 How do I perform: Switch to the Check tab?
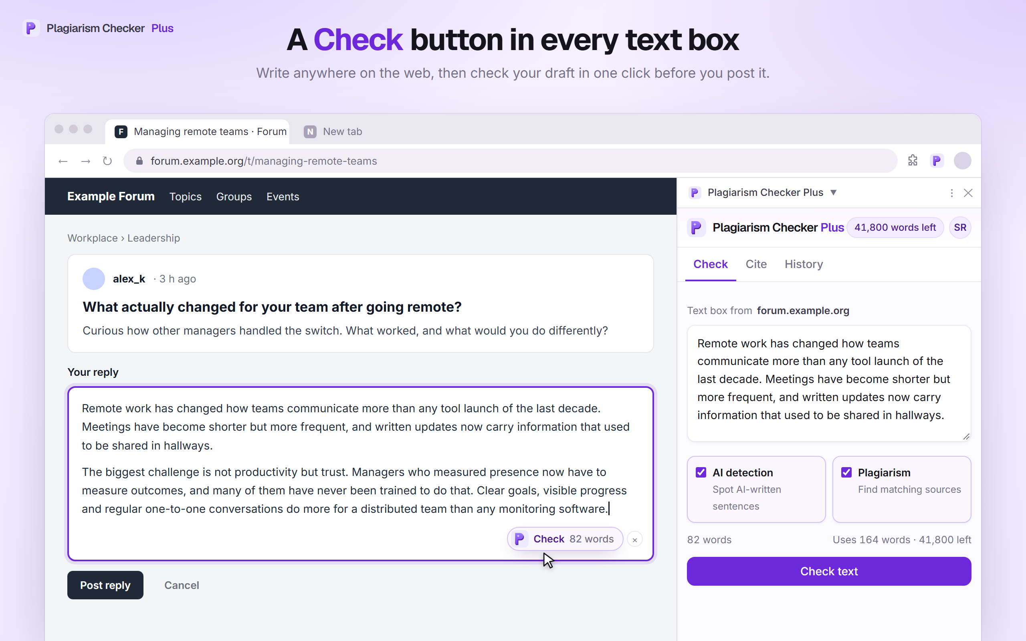point(710,264)
